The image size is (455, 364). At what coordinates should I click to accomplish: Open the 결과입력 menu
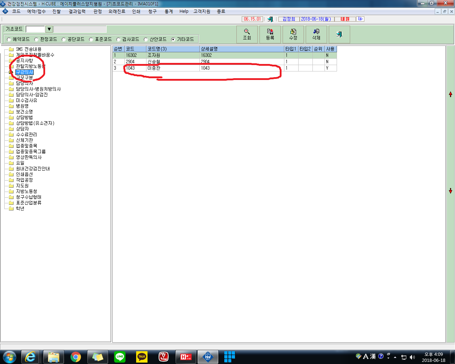(77, 11)
